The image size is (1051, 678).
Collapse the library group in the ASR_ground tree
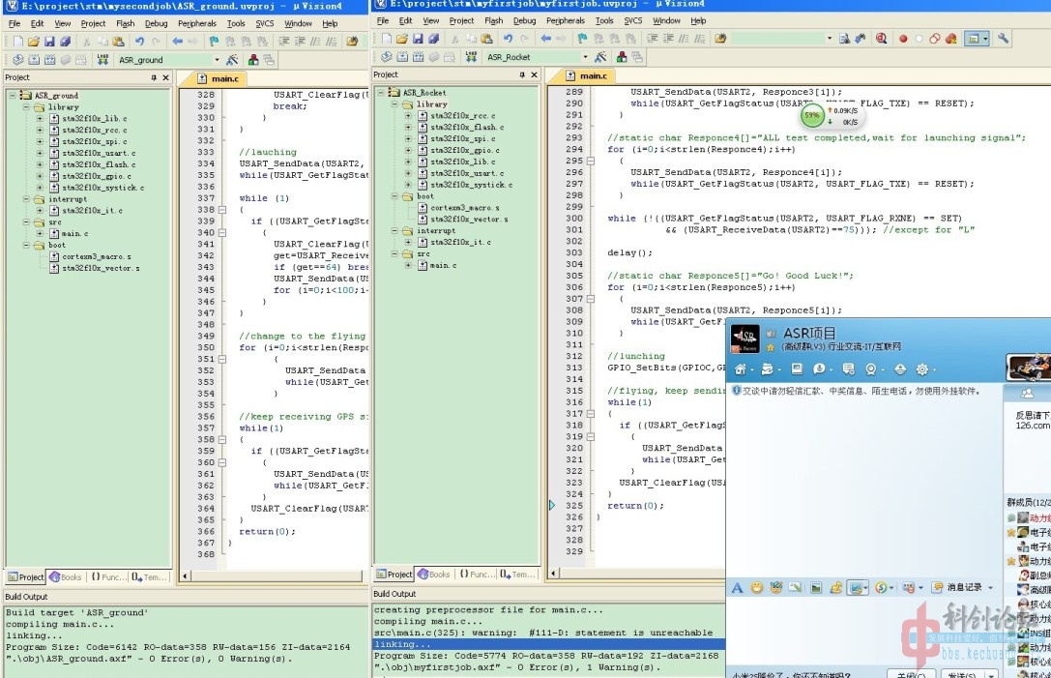(x=26, y=106)
